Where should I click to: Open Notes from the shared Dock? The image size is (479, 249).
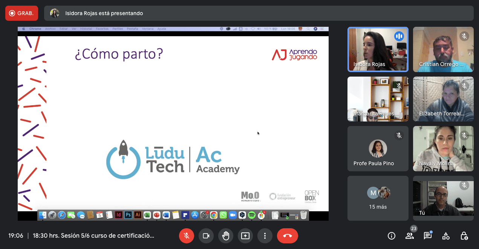click(176, 215)
